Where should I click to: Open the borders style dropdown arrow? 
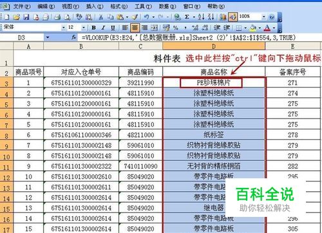245,28
